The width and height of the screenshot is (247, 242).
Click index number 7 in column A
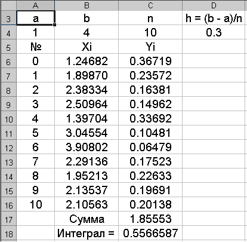35,161
